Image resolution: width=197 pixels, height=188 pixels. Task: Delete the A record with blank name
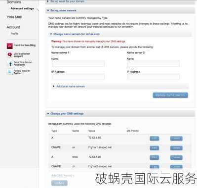click(x=176, y=139)
